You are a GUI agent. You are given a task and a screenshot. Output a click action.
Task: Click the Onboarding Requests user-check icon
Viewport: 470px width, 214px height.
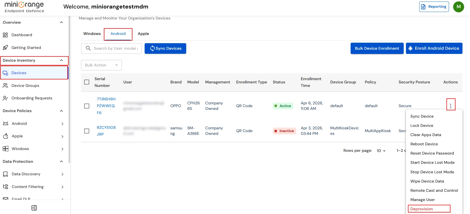pos(5,98)
